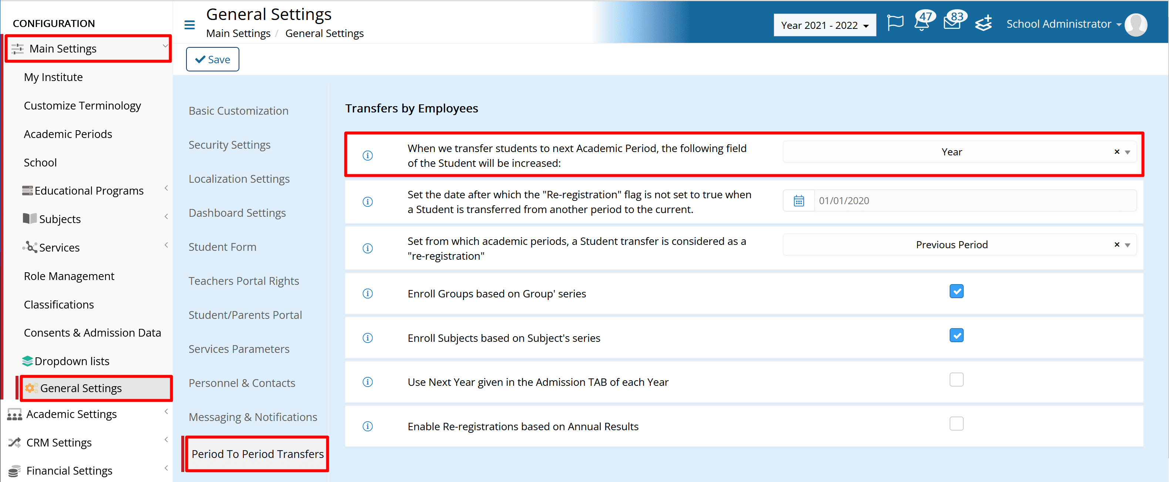
Task: Open Customize Terminology in sidebar
Action: tap(82, 105)
